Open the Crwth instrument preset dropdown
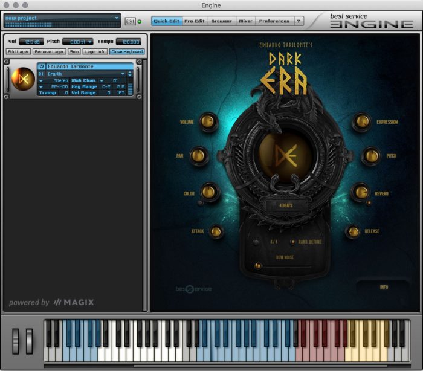Screen dimensions: 423x371 (x=123, y=74)
